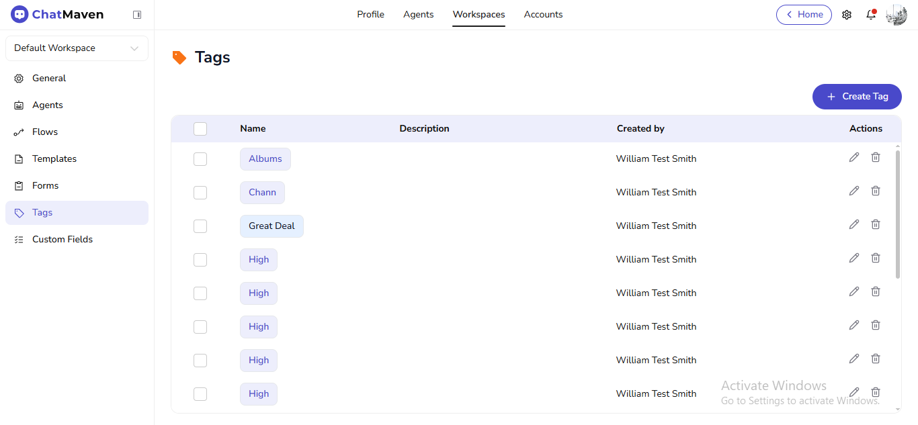Select the Forms icon in sidebar

point(19,185)
